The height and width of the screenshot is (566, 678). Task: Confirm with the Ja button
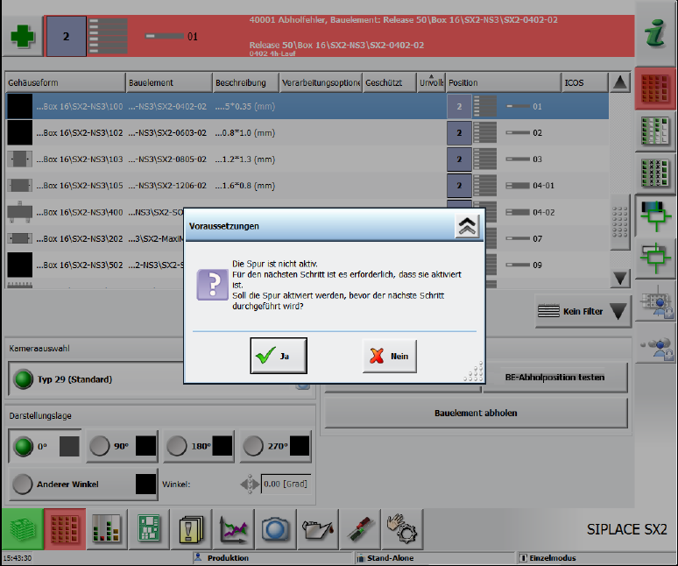point(279,356)
